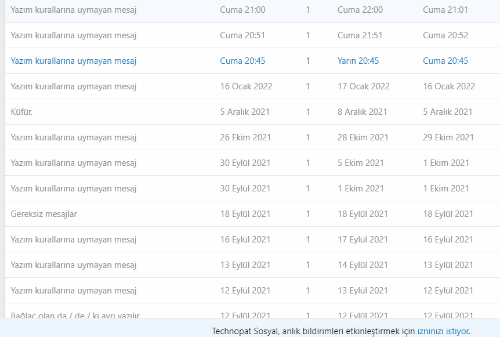Open the blue highlighted 'Yazım kurallarına uymayan mesaj' warning

pyautogui.click(x=74, y=61)
